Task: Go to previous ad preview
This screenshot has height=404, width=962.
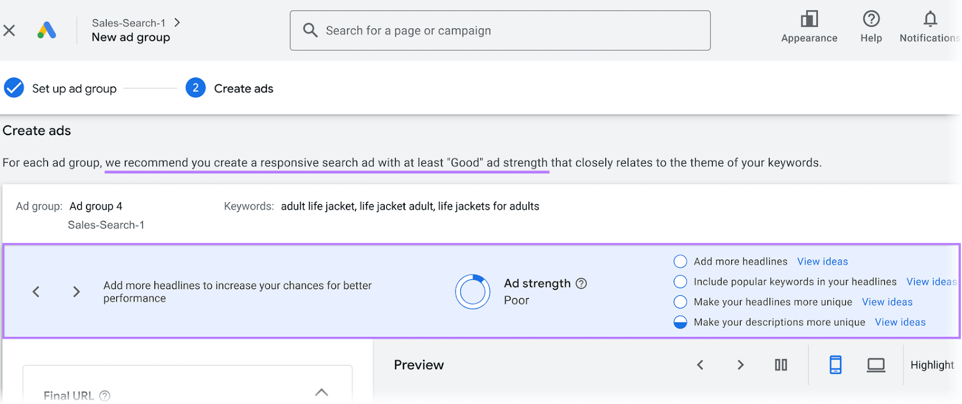Action: tap(700, 365)
